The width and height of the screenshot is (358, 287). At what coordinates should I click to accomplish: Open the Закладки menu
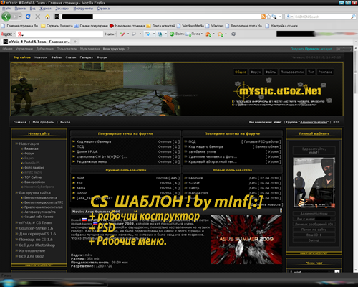tap(62, 9)
